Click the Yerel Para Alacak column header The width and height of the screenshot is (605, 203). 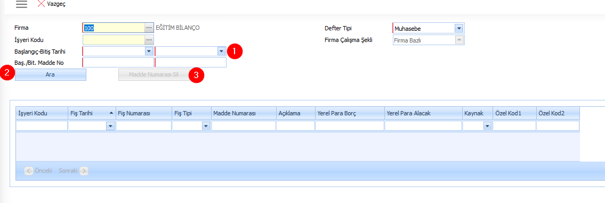point(423,113)
